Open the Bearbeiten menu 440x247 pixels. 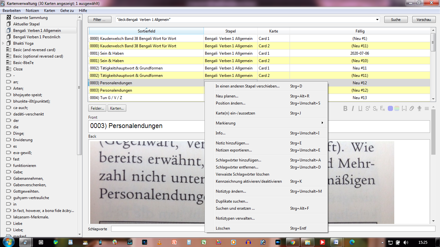pos(12,11)
